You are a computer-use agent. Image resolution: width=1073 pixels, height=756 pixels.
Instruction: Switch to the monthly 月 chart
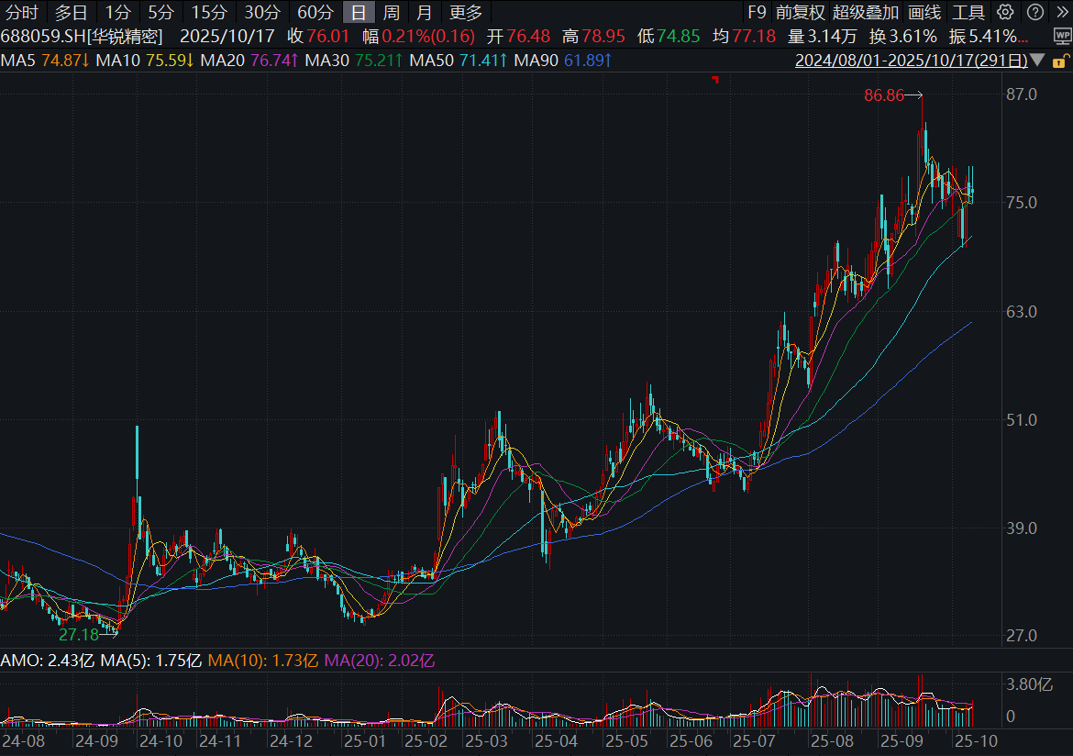423,13
